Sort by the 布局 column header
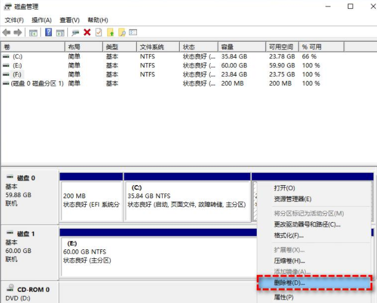This screenshot has height=303, width=377. pos(83,47)
